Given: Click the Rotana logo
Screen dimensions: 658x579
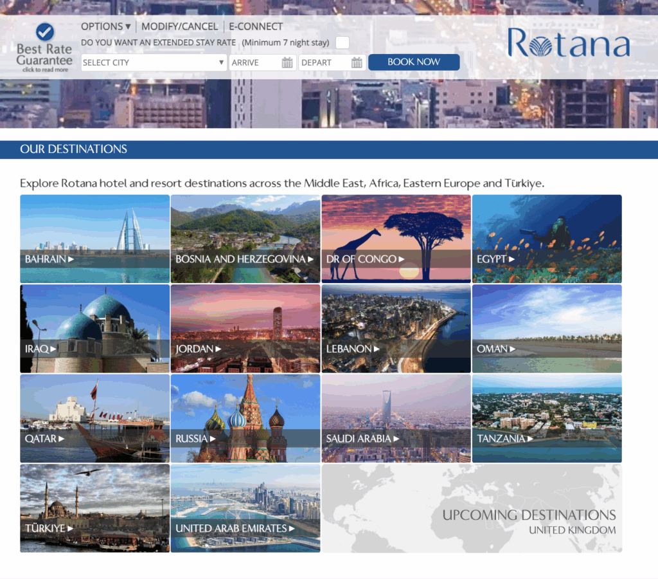Looking at the screenshot, I should point(568,43).
